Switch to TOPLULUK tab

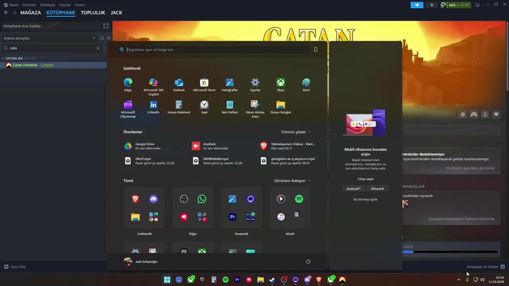pyautogui.click(x=93, y=13)
